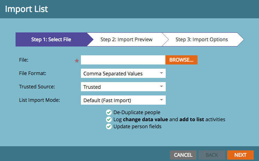The image size is (259, 161).
Task: Click the 'De-Duplicate people' text
Action: pyautogui.click(x=137, y=112)
